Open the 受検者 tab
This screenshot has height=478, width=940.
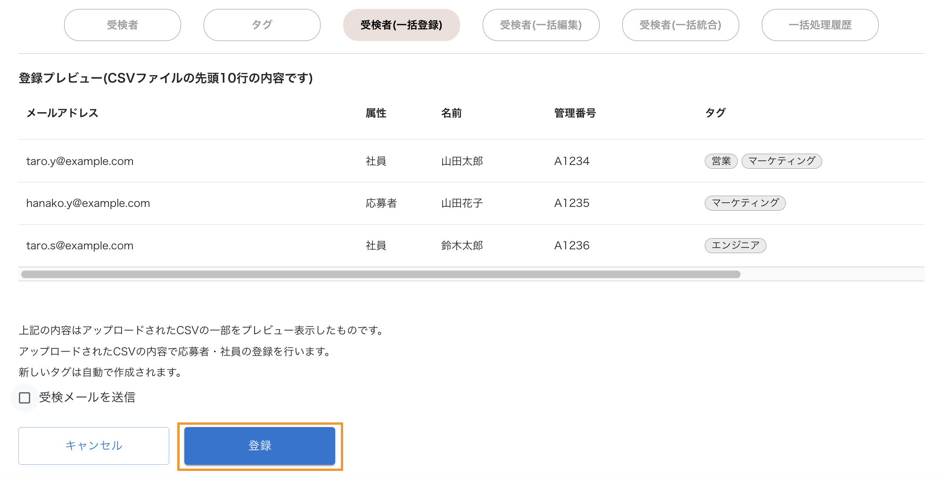click(123, 25)
